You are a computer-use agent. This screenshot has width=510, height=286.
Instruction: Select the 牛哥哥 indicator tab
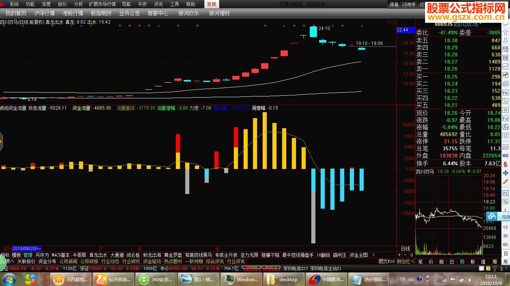(79, 255)
